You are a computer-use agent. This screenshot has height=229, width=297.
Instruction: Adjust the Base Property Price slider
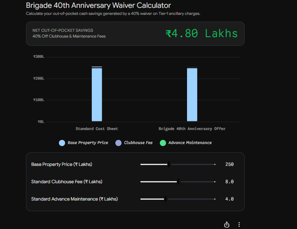click(x=178, y=164)
